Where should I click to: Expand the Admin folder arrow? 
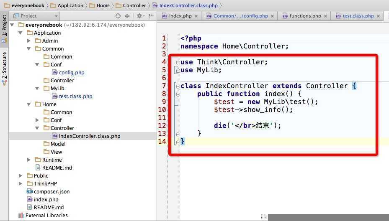[x=29, y=41]
